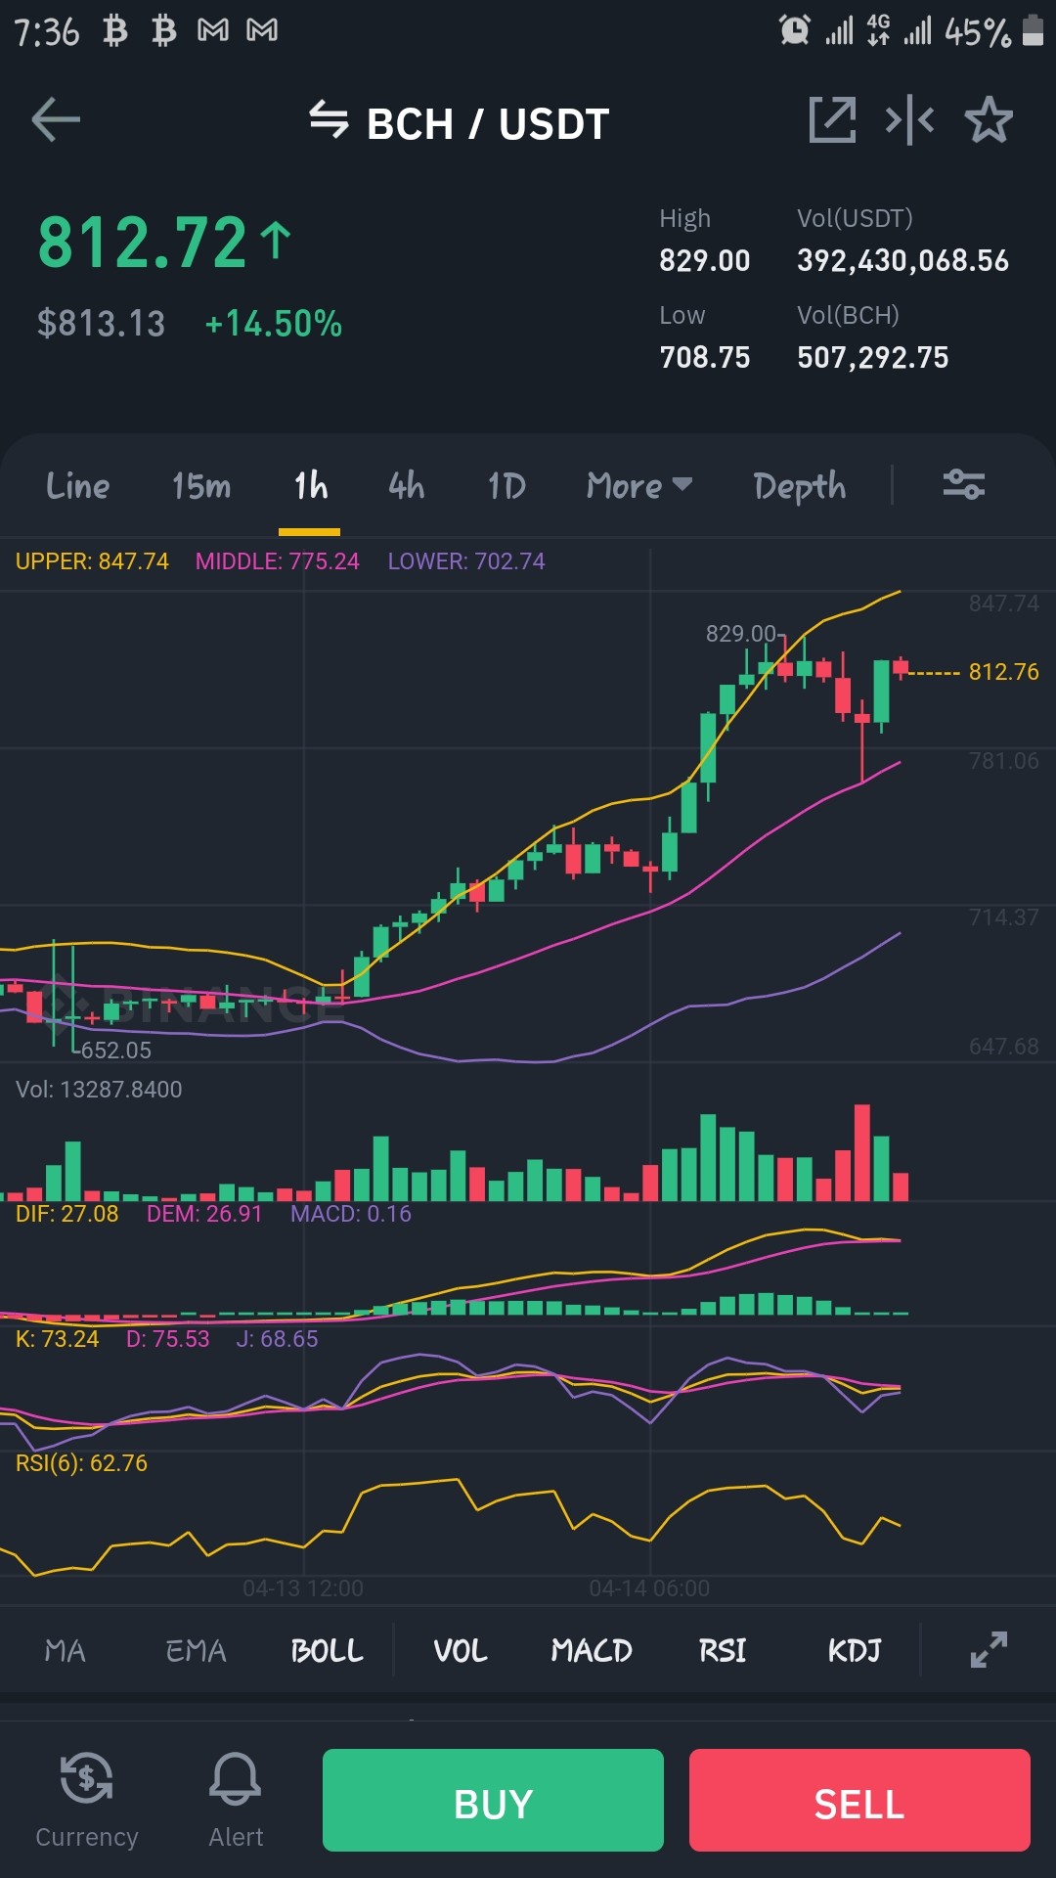Toggle the KDJ indicator
This screenshot has width=1056, height=1878.
click(x=854, y=1651)
